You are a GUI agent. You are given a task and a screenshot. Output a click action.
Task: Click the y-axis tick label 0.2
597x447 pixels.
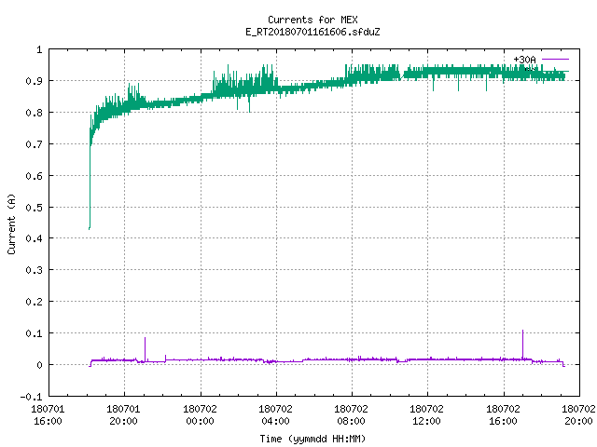click(x=34, y=302)
